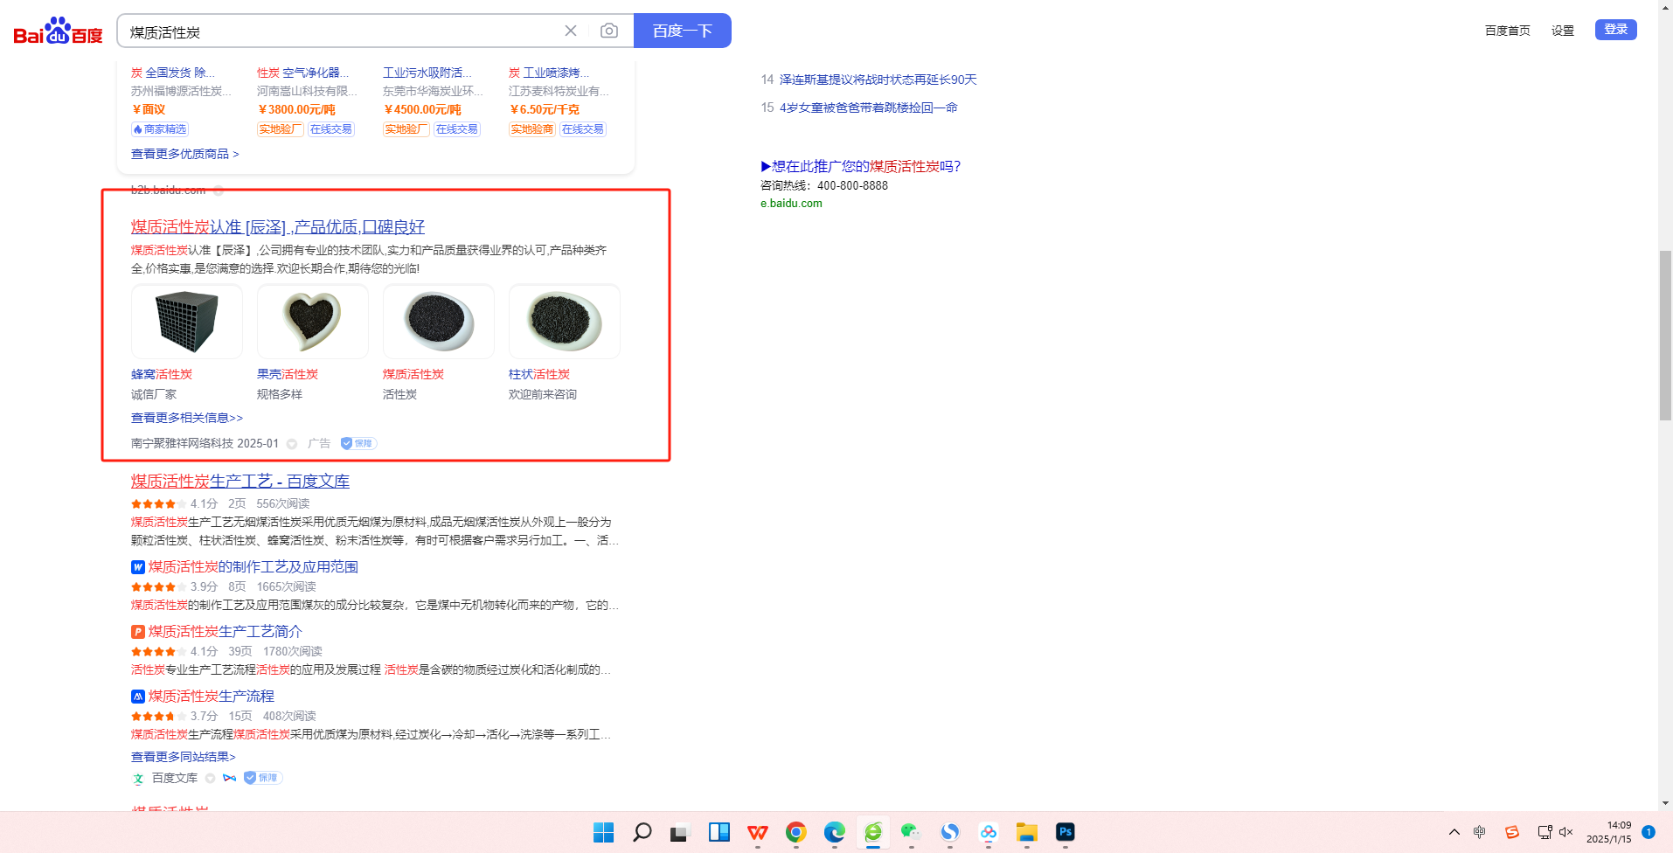Open 煤质活性炭生产流程 document
Image resolution: width=1673 pixels, height=853 pixels.
tap(212, 697)
